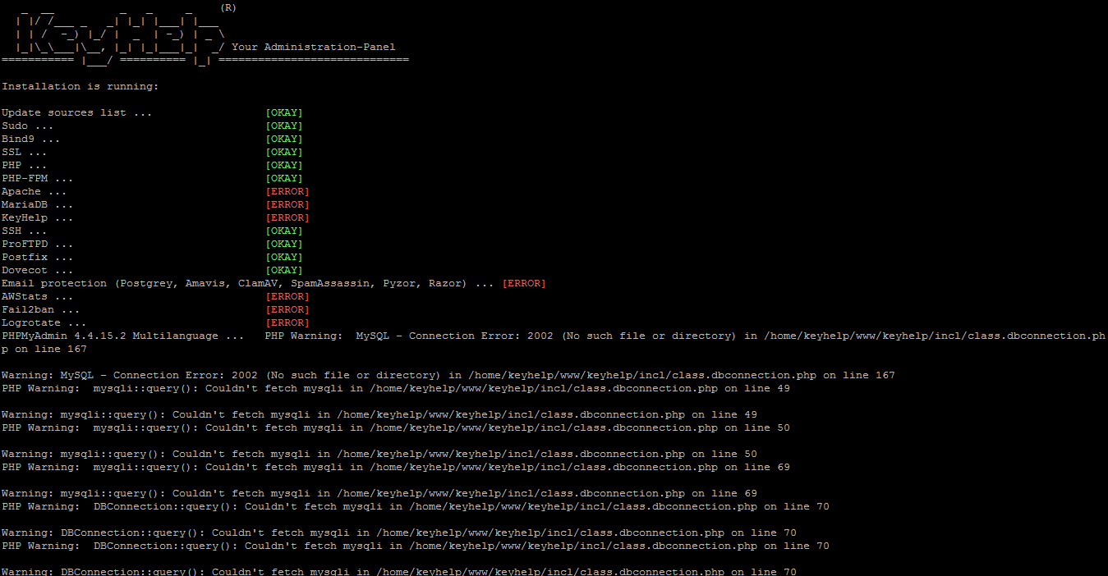Click the [ERROR] status next to Fail2ban
The height and width of the screenshot is (576, 1108).
(287, 309)
